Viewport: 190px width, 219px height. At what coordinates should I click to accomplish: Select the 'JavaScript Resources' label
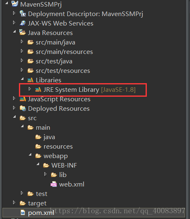pyautogui.click(x=59, y=99)
